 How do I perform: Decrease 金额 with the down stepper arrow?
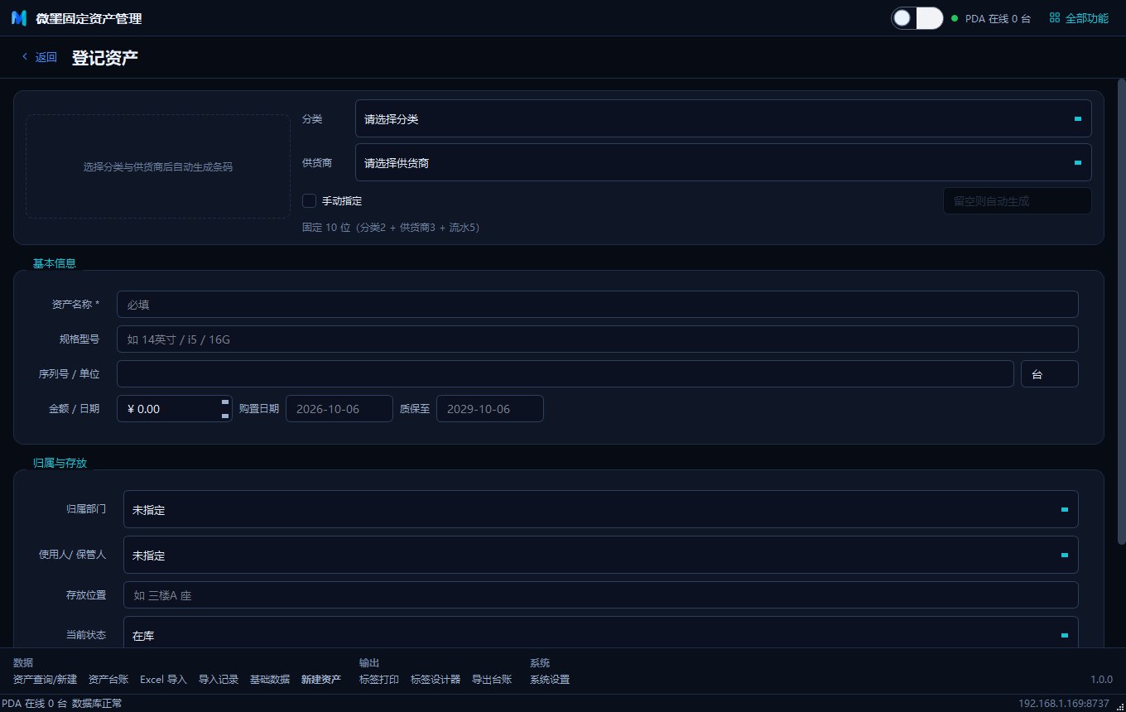[225, 416]
